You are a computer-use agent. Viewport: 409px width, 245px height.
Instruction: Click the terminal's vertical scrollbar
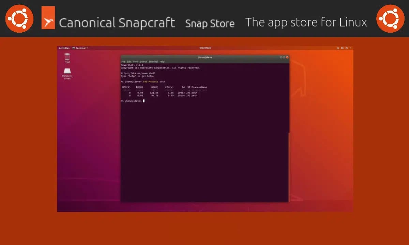click(289, 167)
